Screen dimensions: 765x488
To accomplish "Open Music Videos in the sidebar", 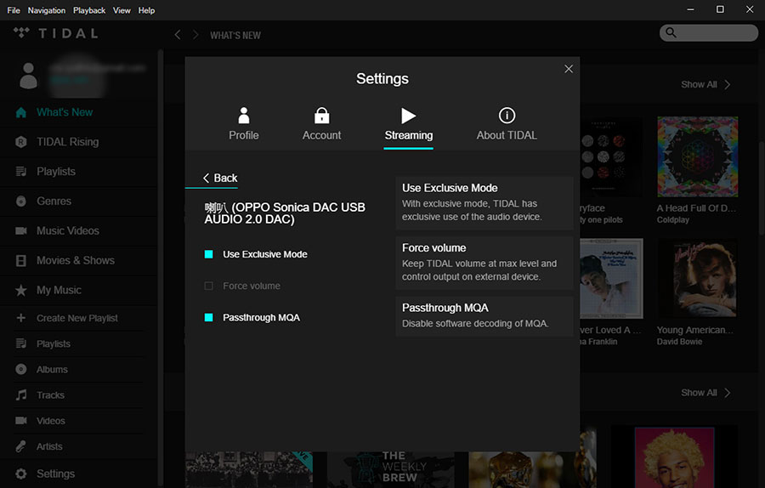I will coord(68,231).
